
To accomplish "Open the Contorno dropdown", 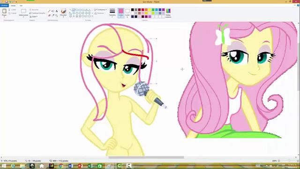I will click(100, 9).
